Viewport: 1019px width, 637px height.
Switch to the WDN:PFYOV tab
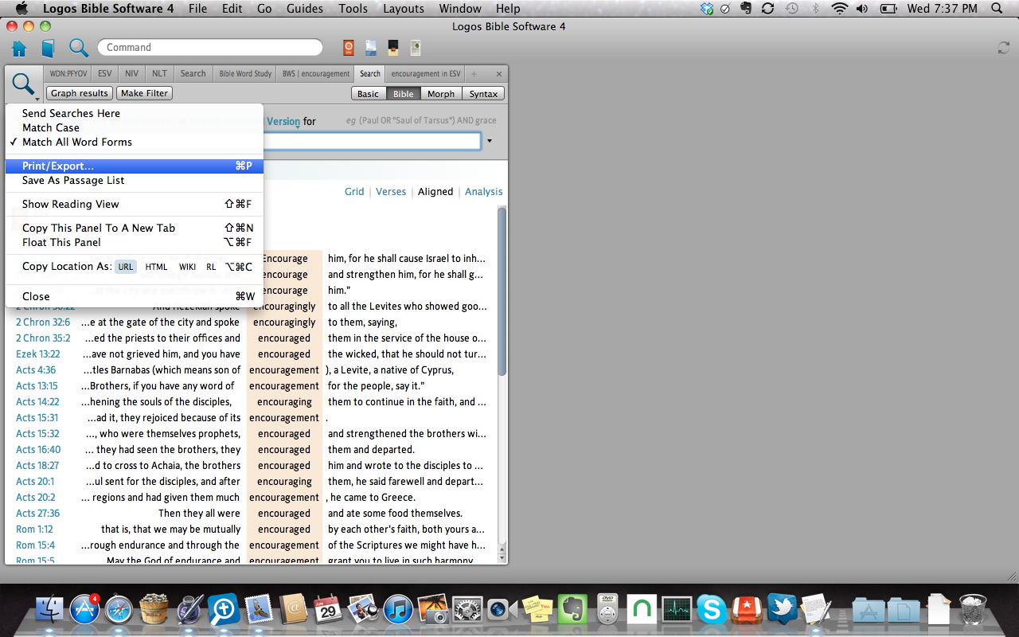coord(68,74)
